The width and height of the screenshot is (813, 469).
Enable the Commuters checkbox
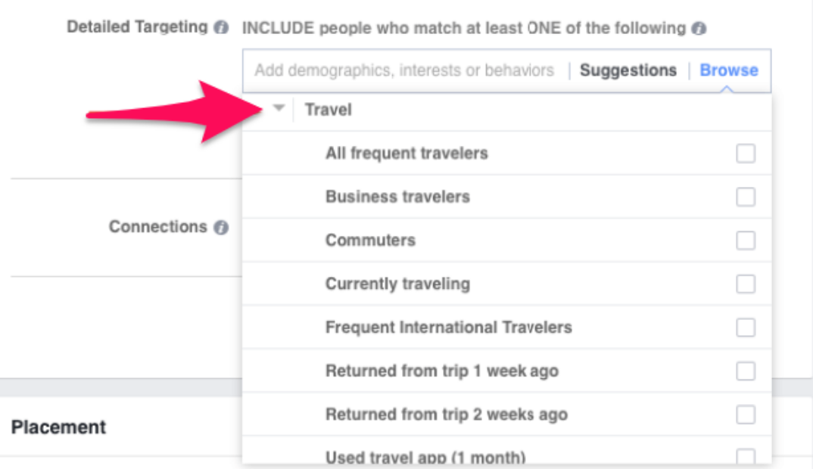[x=745, y=241]
